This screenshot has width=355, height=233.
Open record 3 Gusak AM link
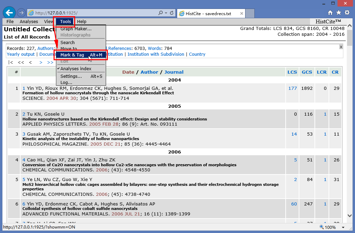(x=24, y=134)
